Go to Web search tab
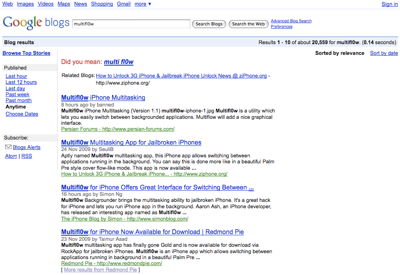The image size is (400, 275). (x=8, y=4)
